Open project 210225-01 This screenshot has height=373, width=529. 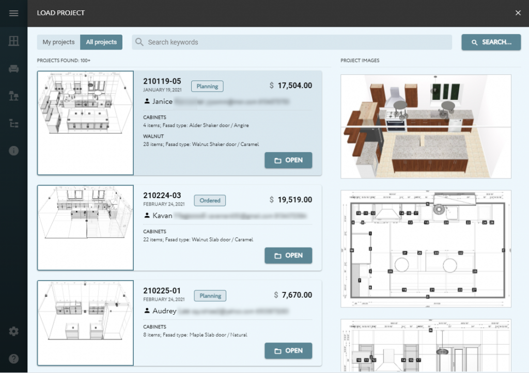pyautogui.click(x=288, y=351)
